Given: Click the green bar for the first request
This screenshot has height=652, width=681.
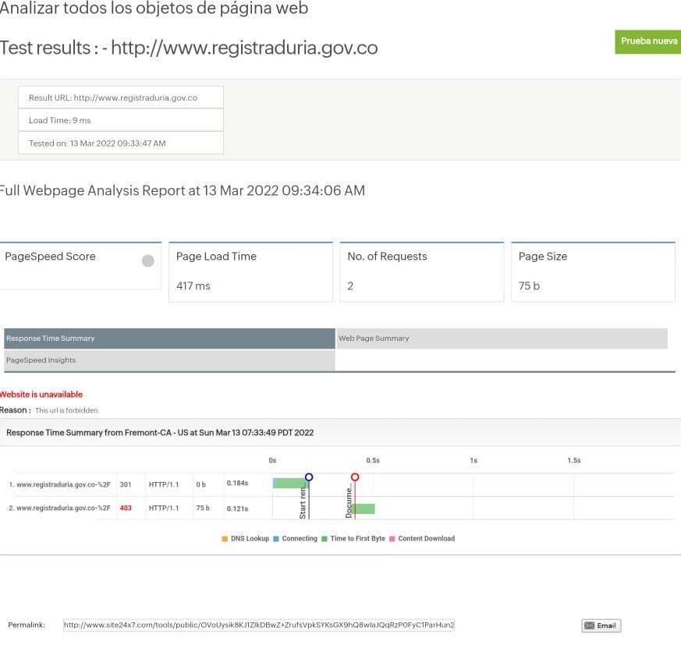Looking at the screenshot, I should tap(290, 484).
